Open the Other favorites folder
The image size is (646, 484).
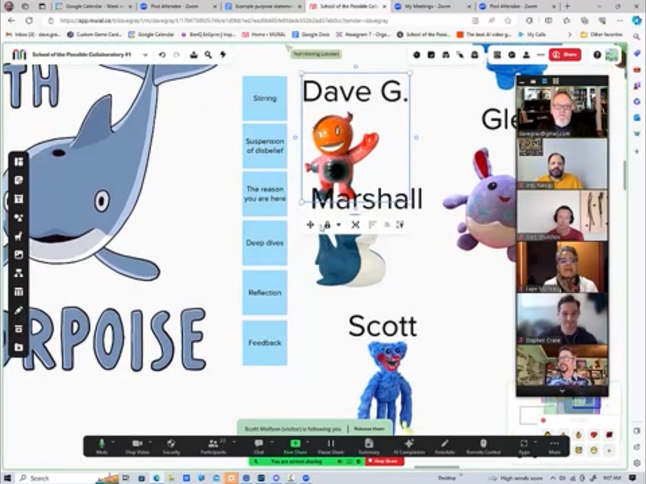click(x=602, y=34)
